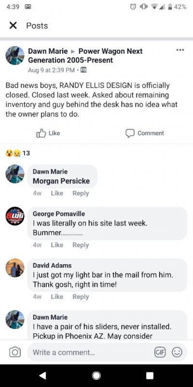193x387 pixels.
Task: Tap the Comment speech bubble button
Action: (144, 134)
